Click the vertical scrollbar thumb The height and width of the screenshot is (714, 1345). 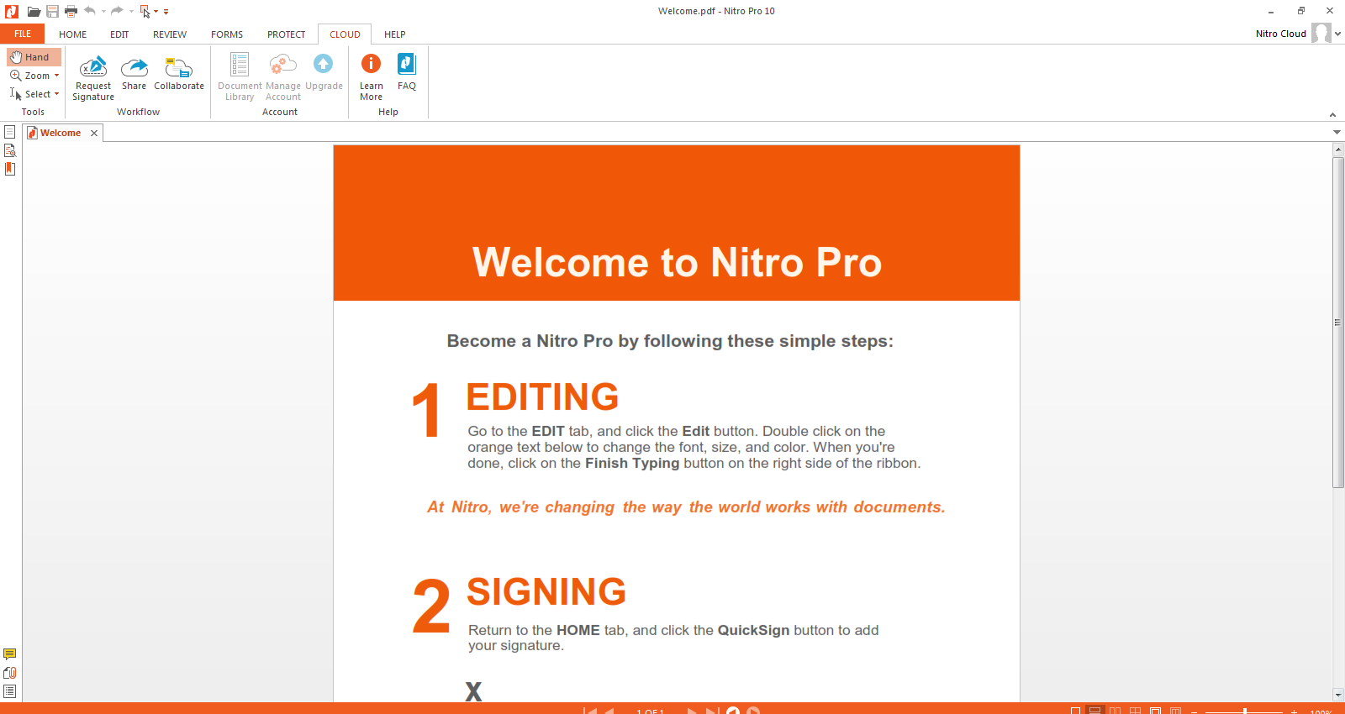point(1338,322)
